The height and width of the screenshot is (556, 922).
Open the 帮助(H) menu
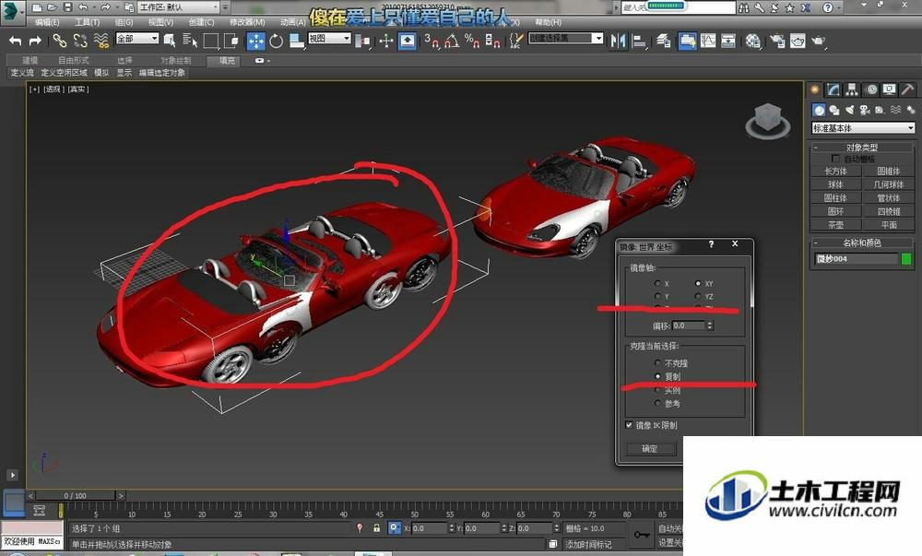pyautogui.click(x=548, y=22)
